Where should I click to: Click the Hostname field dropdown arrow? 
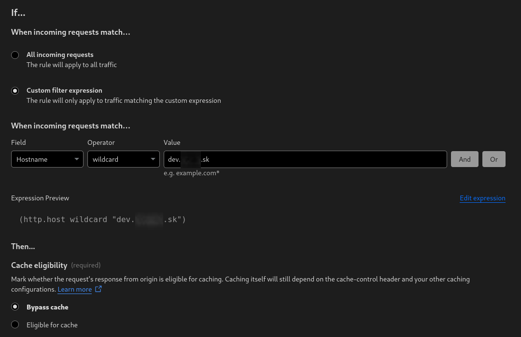(77, 159)
